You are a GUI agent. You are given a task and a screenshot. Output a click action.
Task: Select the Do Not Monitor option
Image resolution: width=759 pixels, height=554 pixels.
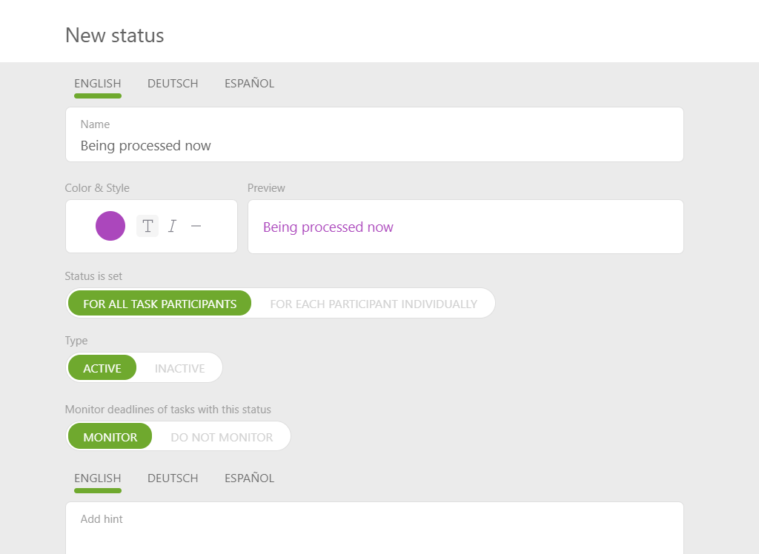click(222, 436)
